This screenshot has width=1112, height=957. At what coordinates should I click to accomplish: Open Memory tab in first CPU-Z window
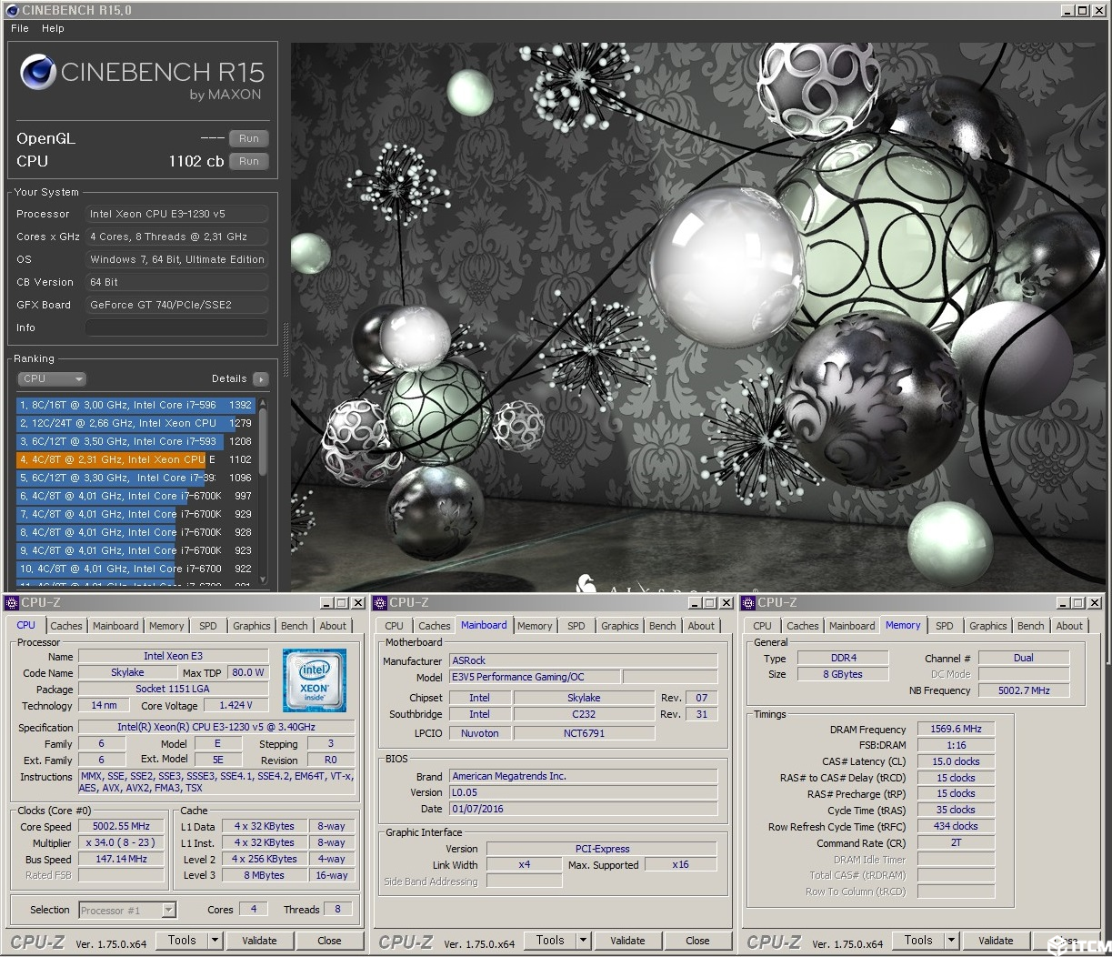point(166,626)
